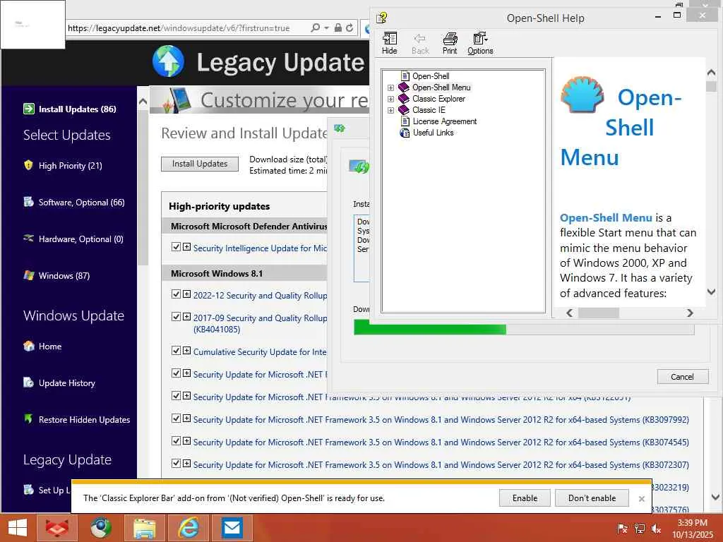Click the network tray icon
This screenshot has width=723, height=542.
pyautogui.click(x=640, y=529)
